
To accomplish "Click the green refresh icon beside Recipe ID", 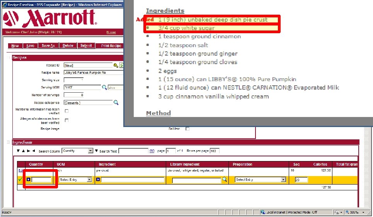I will (x=121, y=65).
